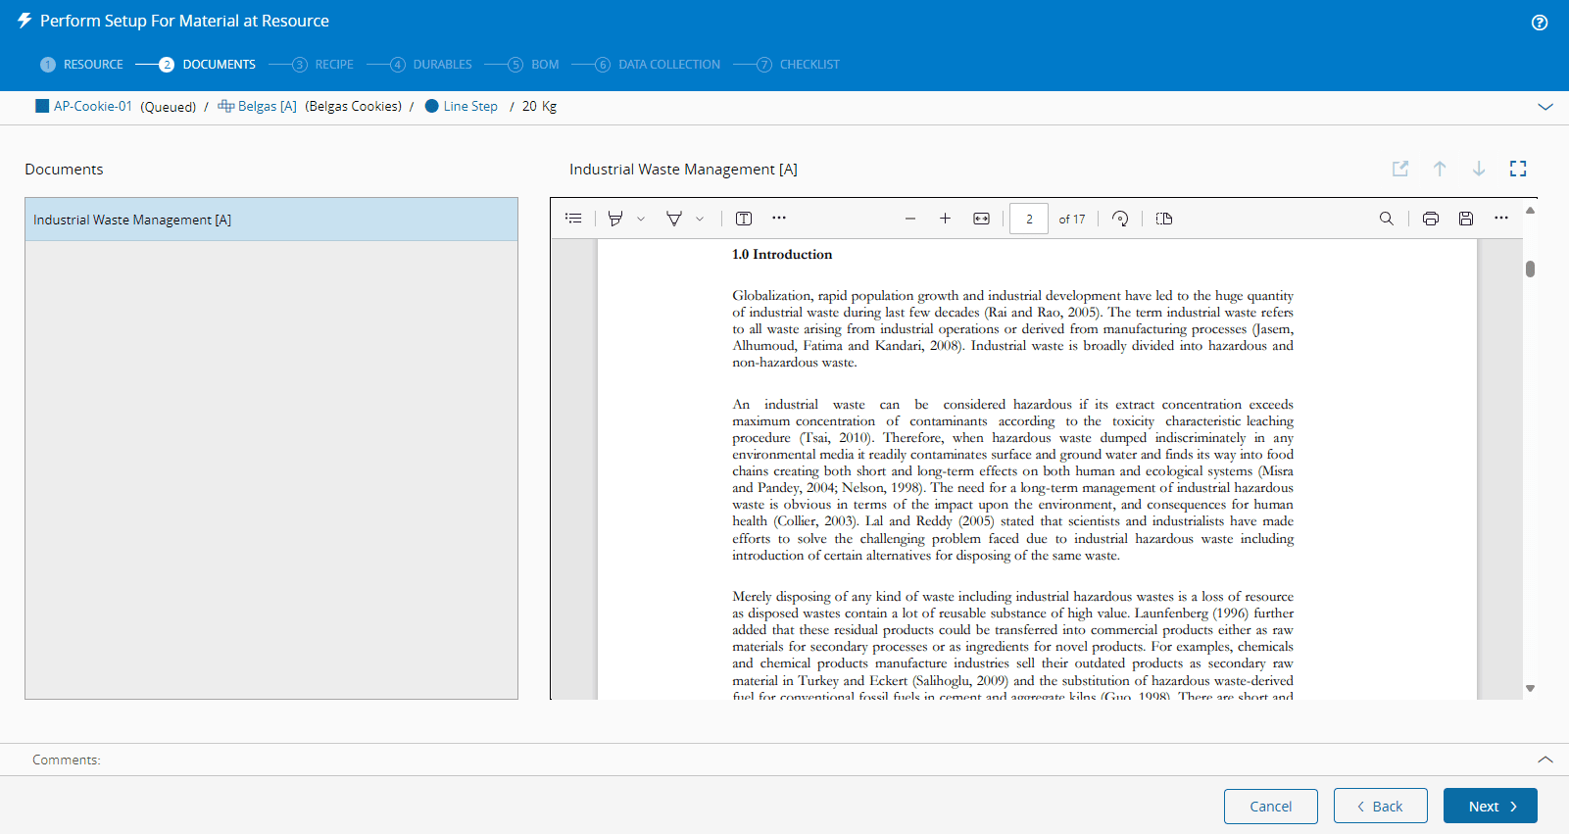This screenshot has width=1569, height=834.
Task: Select the PDF draw tool
Action: (674, 219)
